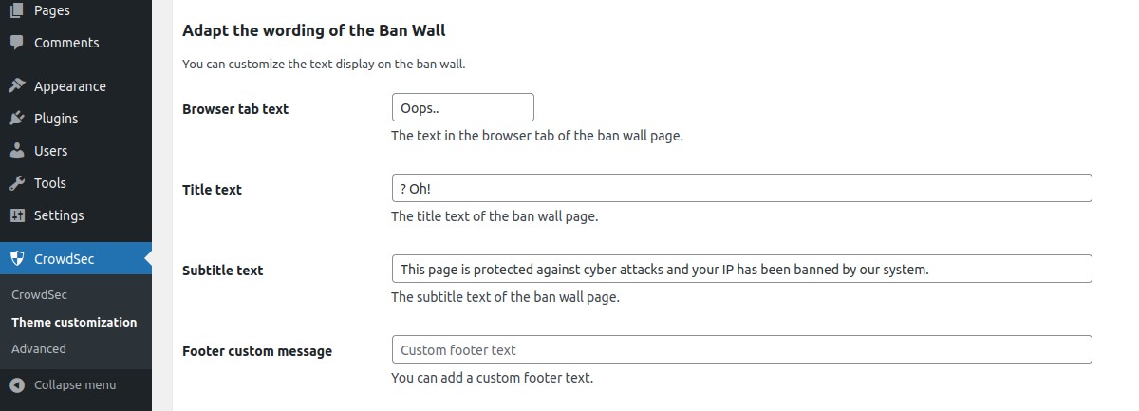This screenshot has height=411, width=1139.
Task: Click the Tools wrench icon
Action: [17, 183]
